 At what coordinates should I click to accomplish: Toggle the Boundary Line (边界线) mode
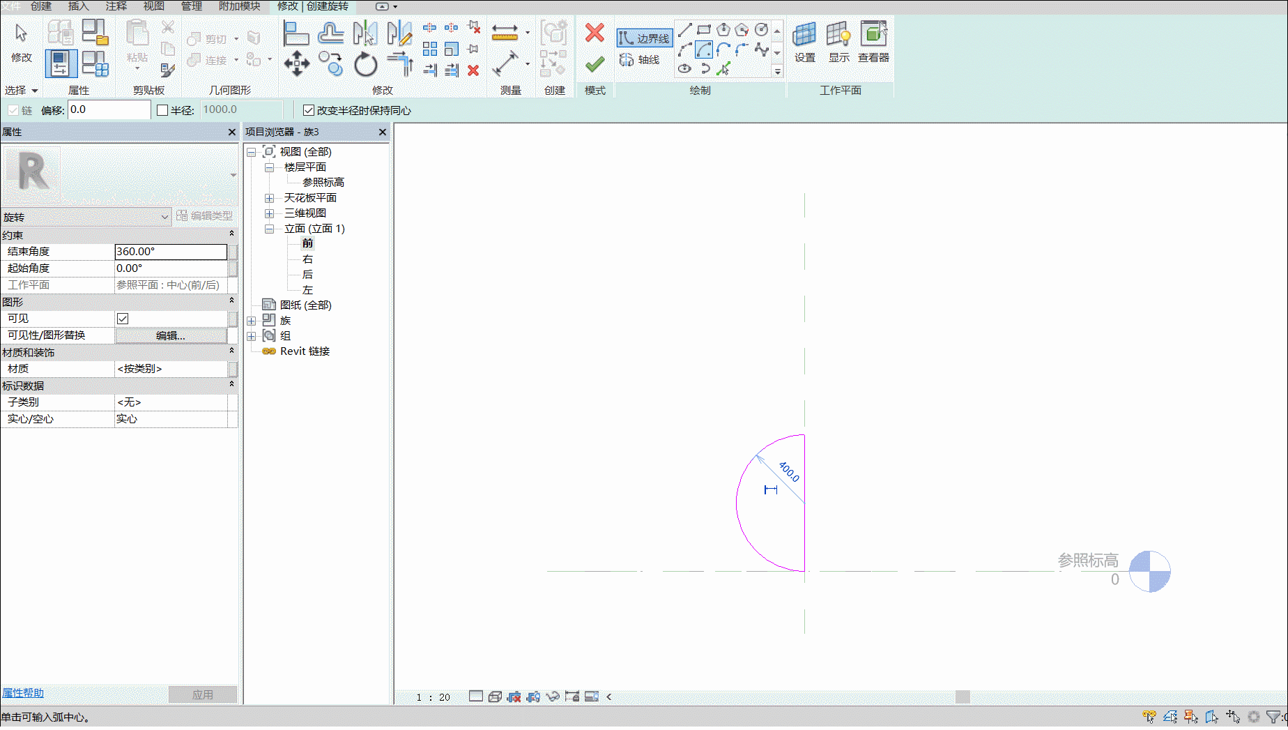[644, 38]
